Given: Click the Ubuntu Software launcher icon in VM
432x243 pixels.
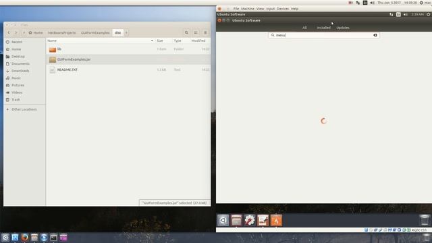Looking at the screenshot, I should coord(276,221).
